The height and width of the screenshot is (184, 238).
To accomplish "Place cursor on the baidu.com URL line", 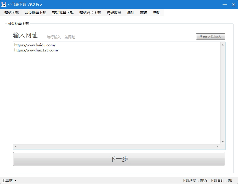I will pyautogui.click(x=35, y=45).
